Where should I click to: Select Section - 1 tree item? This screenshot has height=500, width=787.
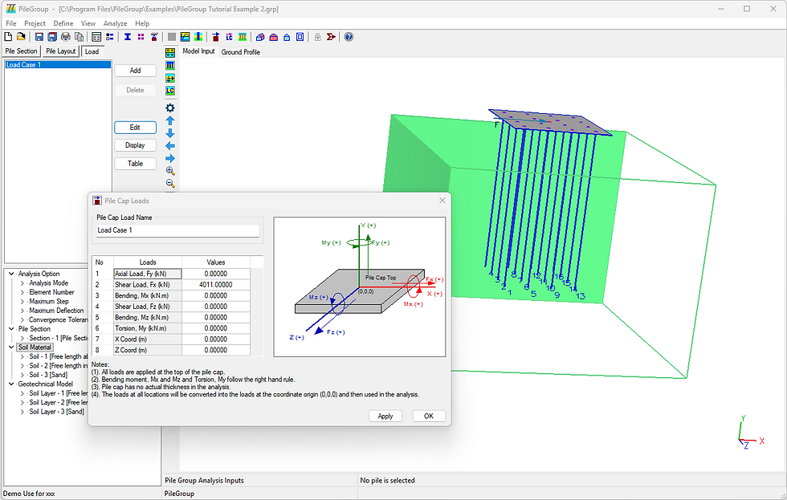(58, 338)
